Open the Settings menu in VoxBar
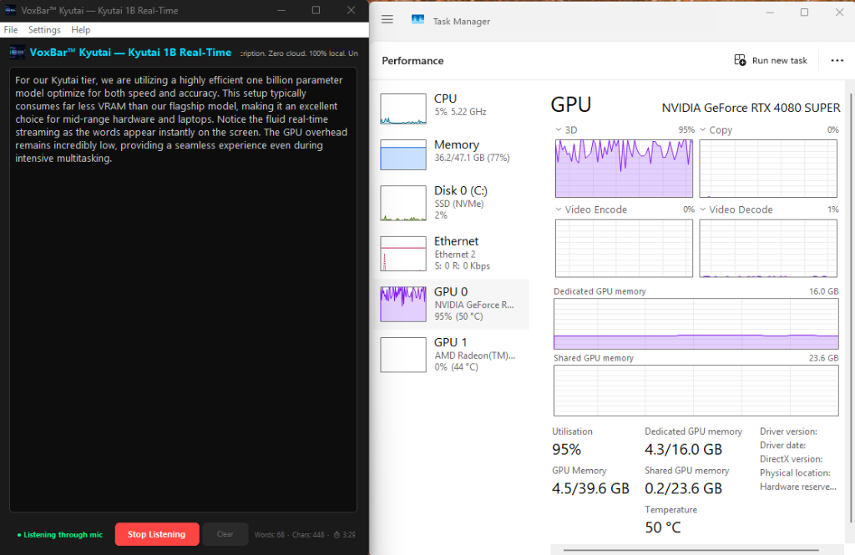The image size is (855, 555). (x=44, y=30)
